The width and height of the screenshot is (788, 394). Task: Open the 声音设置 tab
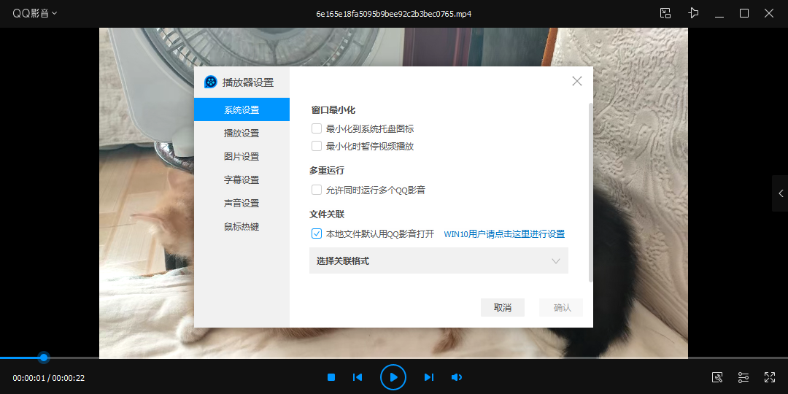click(x=242, y=203)
